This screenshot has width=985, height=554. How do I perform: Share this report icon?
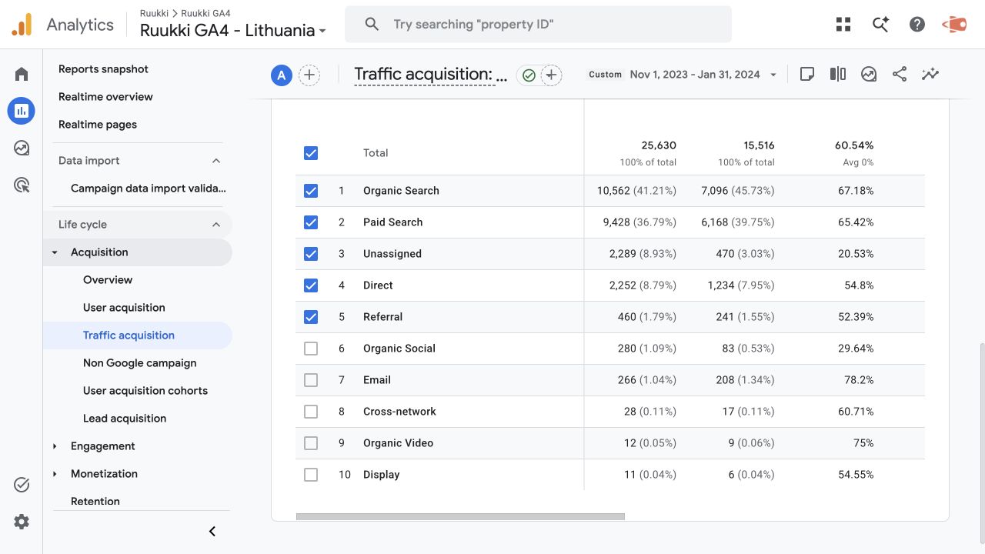click(x=900, y=74)
